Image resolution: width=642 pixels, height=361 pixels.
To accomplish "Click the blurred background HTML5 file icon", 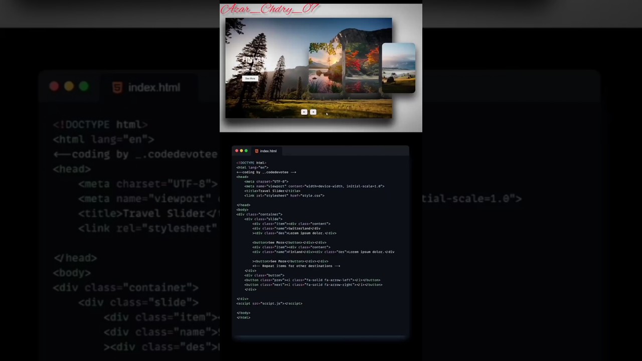I will coord(117,87).
